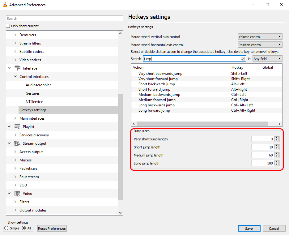
Task: Select Very short backwards jump row
Action: (207, 74)
